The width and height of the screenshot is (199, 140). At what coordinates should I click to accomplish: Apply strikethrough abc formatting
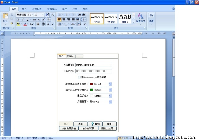[35, 20]
